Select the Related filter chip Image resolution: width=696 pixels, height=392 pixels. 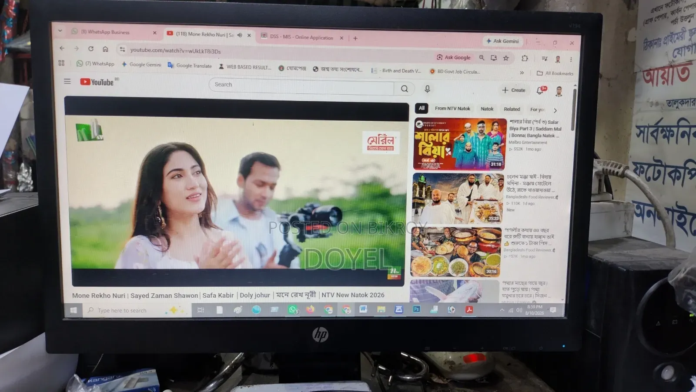coord(512,109)
